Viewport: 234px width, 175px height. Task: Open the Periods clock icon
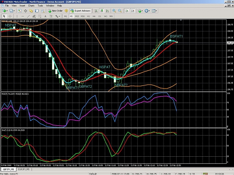coord(146,11)
